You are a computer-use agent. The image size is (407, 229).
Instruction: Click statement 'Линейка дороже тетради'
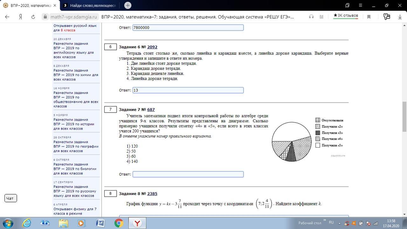coord(152,79)
